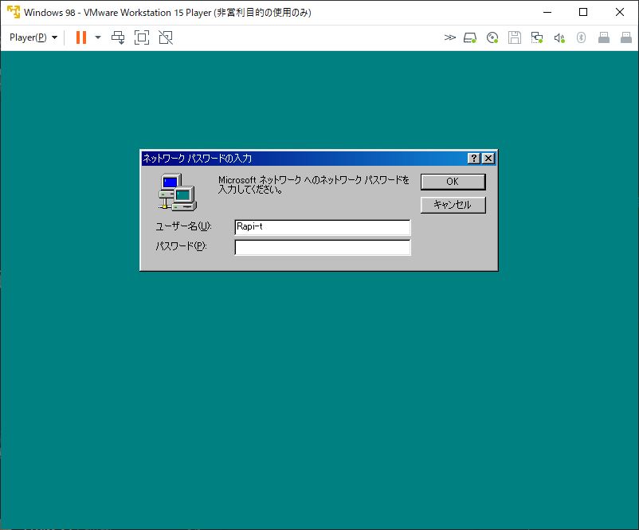Screen dimensions: 639x530
Task: Focus the パスワード input field
Action: (x=323, y=247)
